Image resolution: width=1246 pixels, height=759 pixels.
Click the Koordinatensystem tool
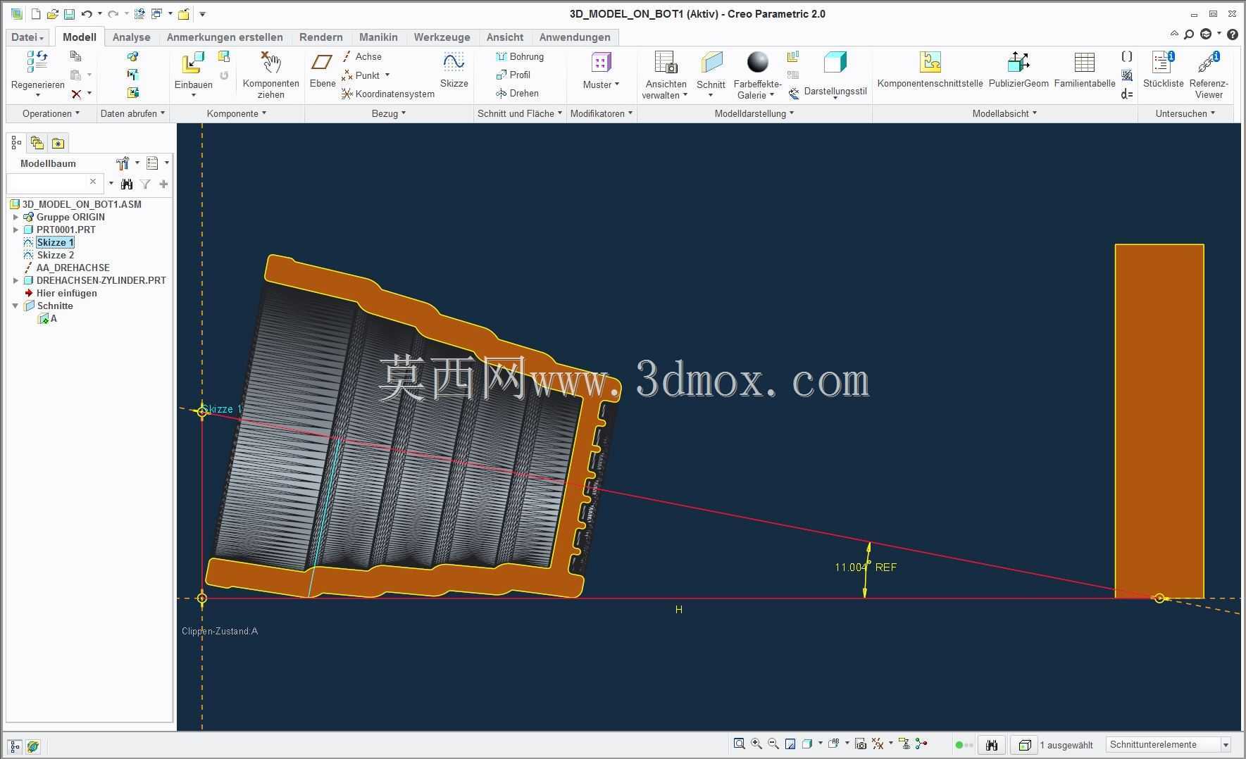[387, 94]
